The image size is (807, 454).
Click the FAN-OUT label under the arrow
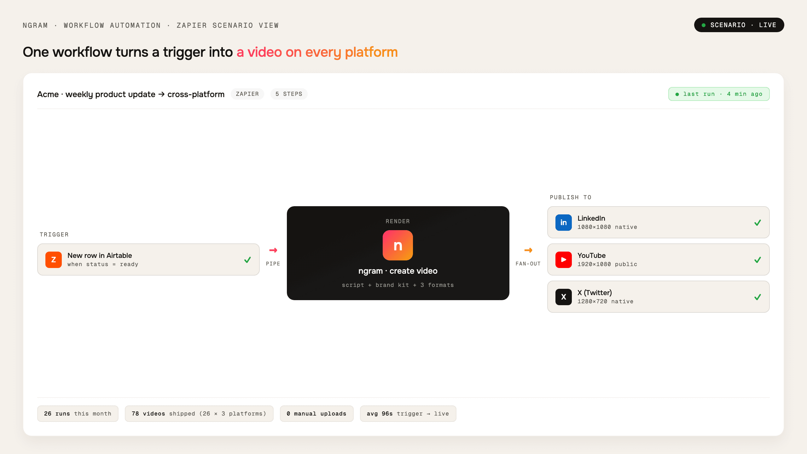[528, 264]
